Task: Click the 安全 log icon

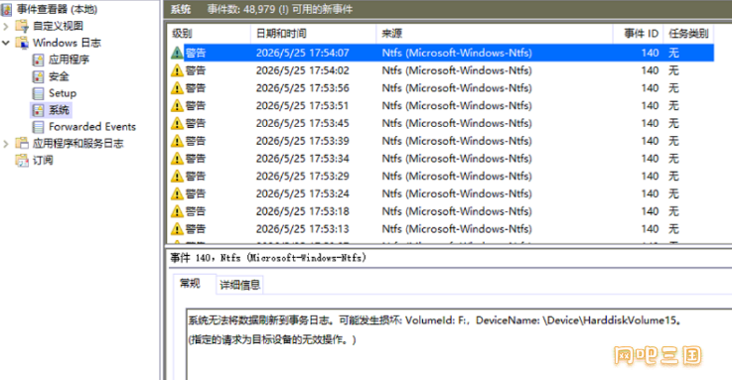Action: 39,76
